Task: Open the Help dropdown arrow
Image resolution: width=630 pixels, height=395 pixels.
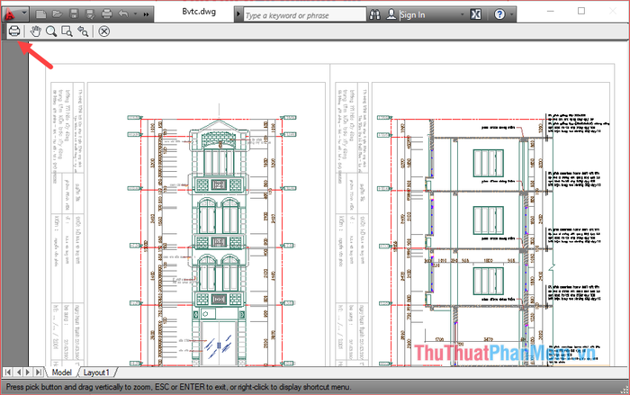Action: click(511, 15)
